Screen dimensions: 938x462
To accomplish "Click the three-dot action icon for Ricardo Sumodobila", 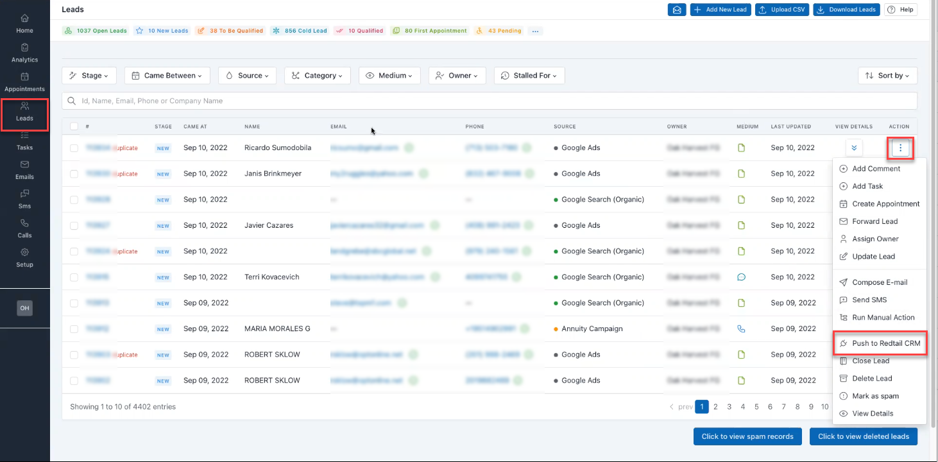I will pos(901,148).
